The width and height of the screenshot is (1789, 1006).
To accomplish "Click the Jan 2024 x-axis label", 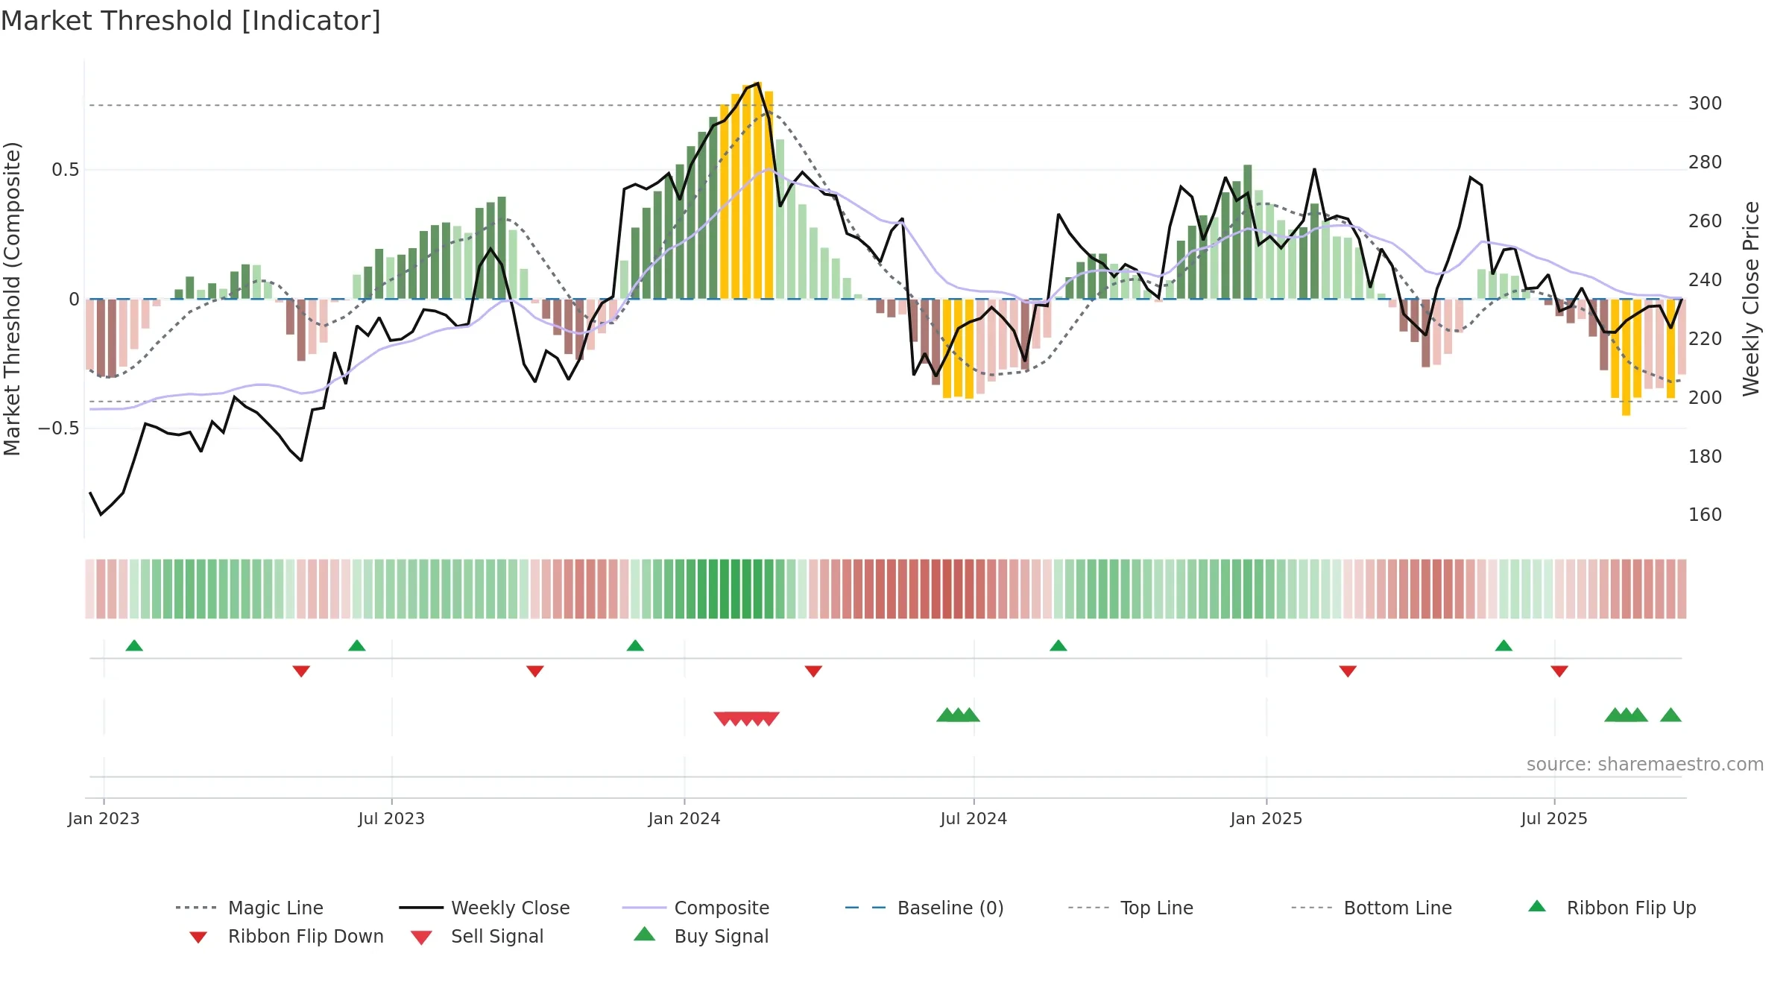I will point(684,819).
